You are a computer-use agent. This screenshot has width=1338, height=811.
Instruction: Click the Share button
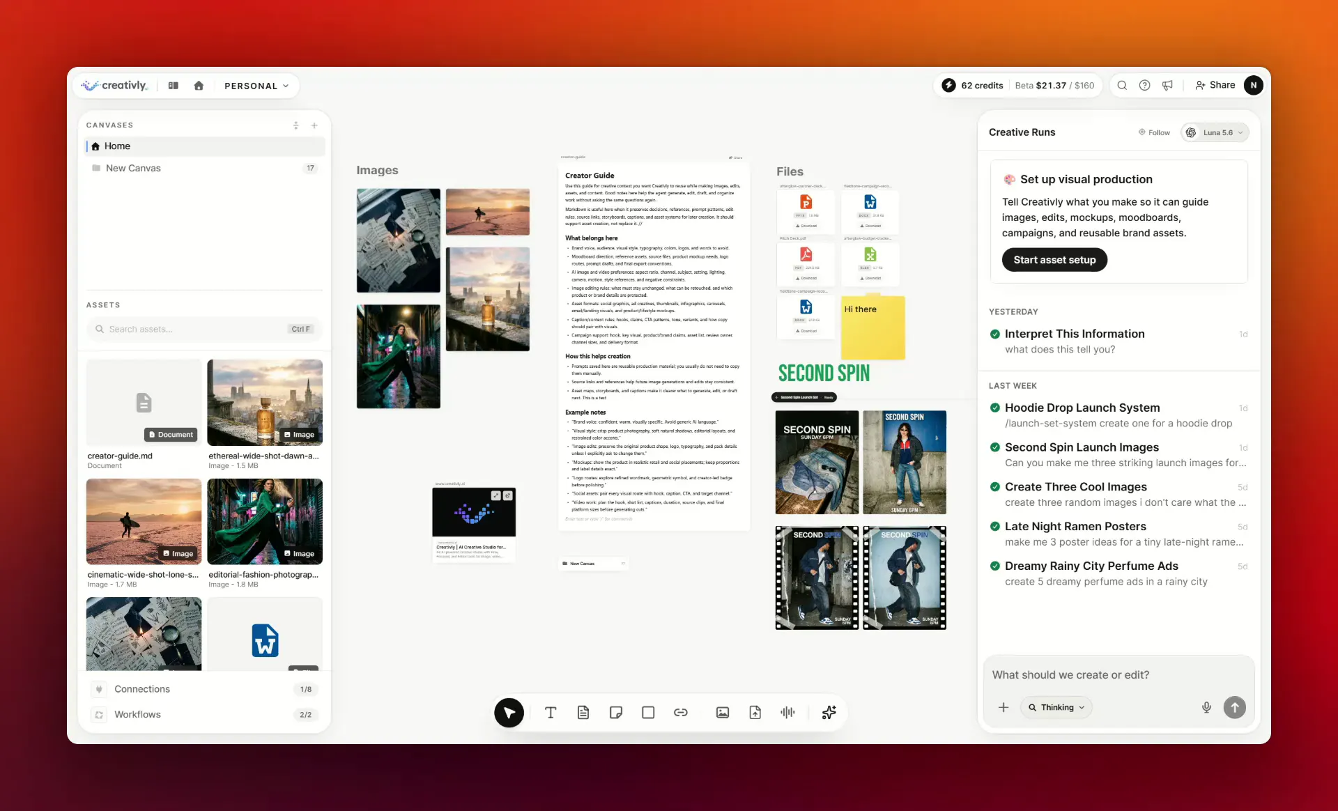point(1215,85)
